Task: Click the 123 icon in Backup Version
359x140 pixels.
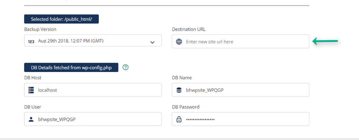Action: click(31, 42)
